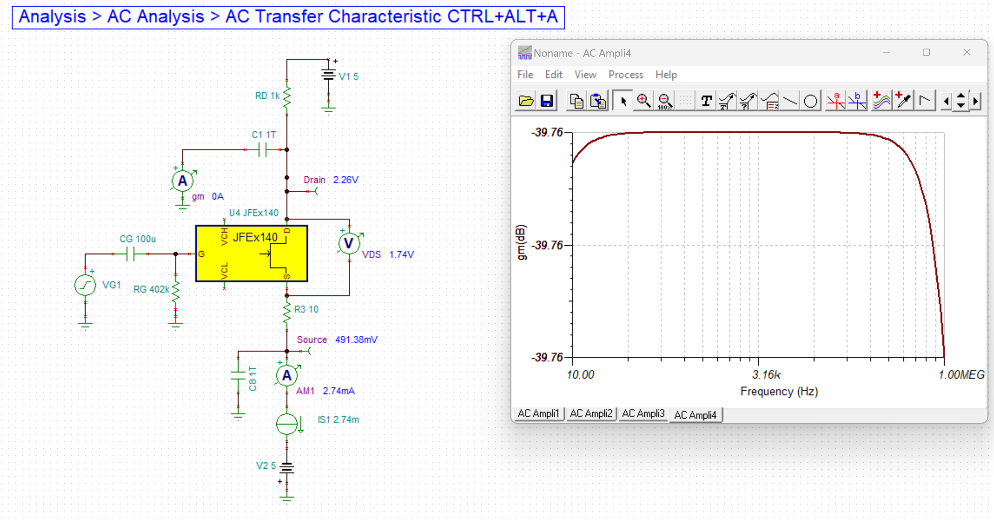This screenshot has height=520, width=994.
Task: Click the gm ammeter symbol
Action: coord(182,181)
